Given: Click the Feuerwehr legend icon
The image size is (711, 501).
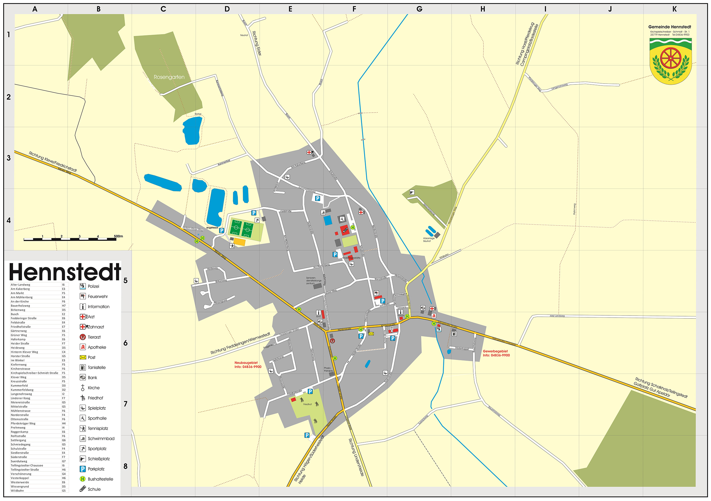Looking at the screenshot, I should 82,297.
